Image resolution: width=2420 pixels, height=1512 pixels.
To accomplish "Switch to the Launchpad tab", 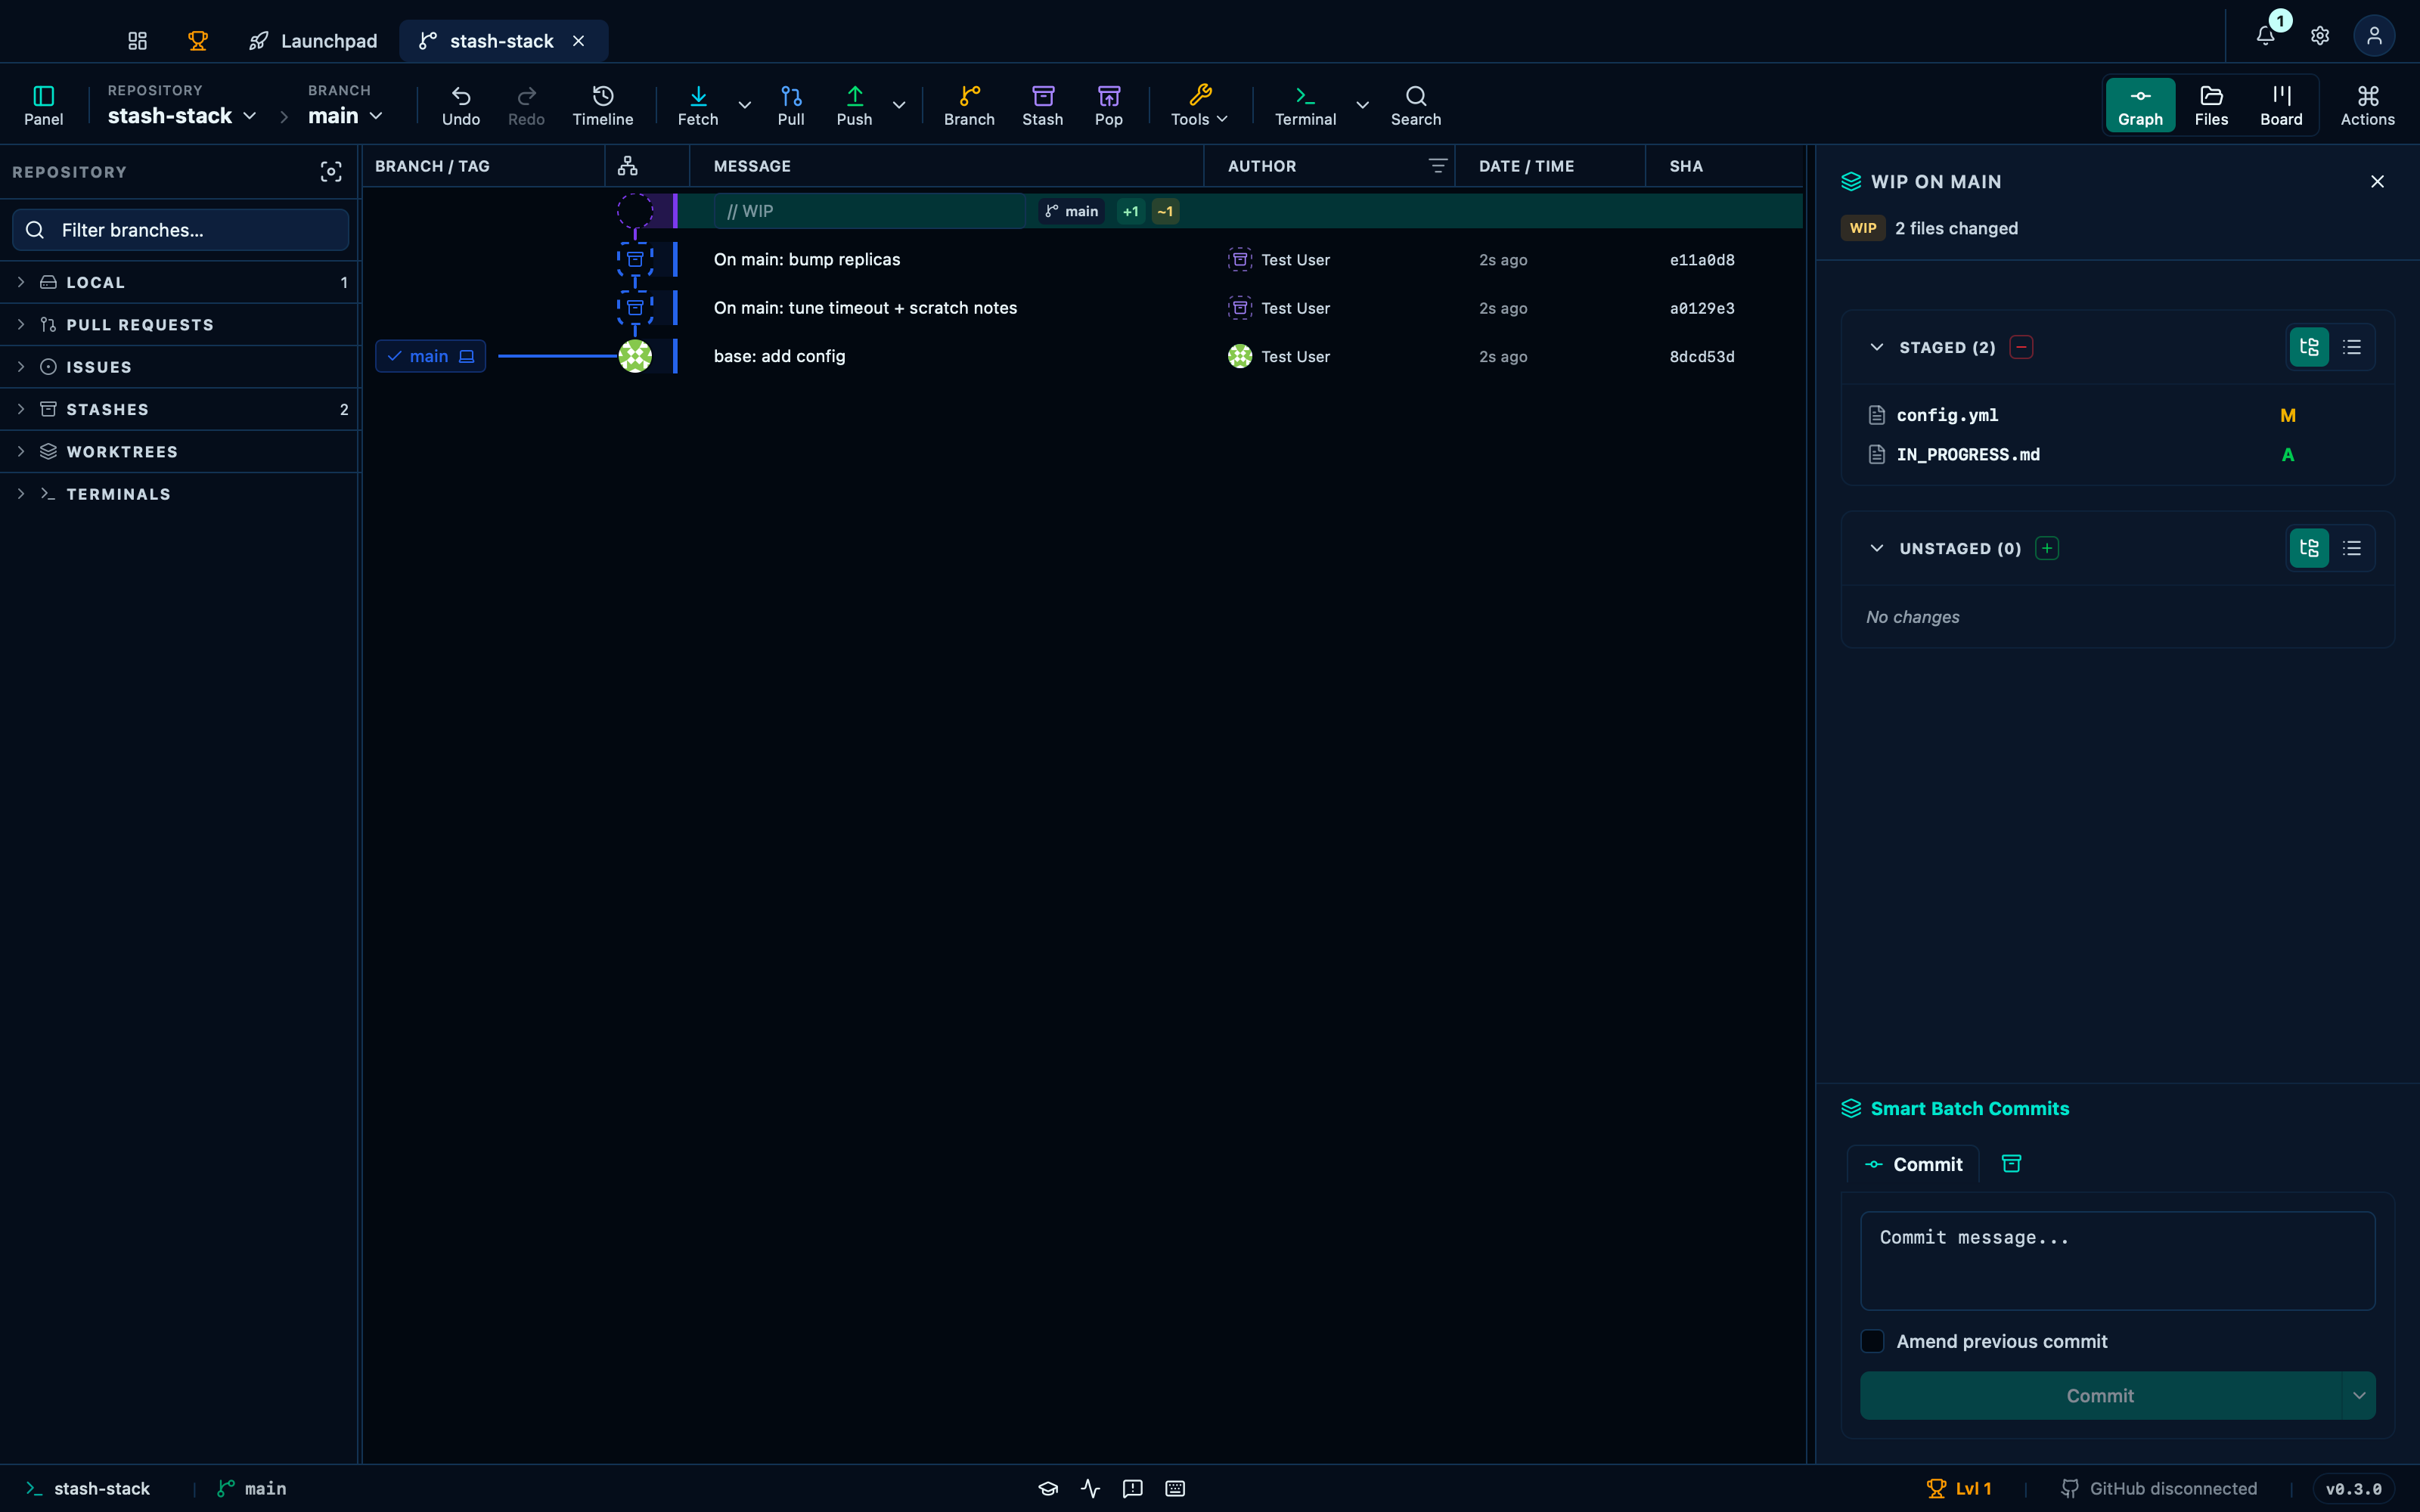I will pos(314,41).
